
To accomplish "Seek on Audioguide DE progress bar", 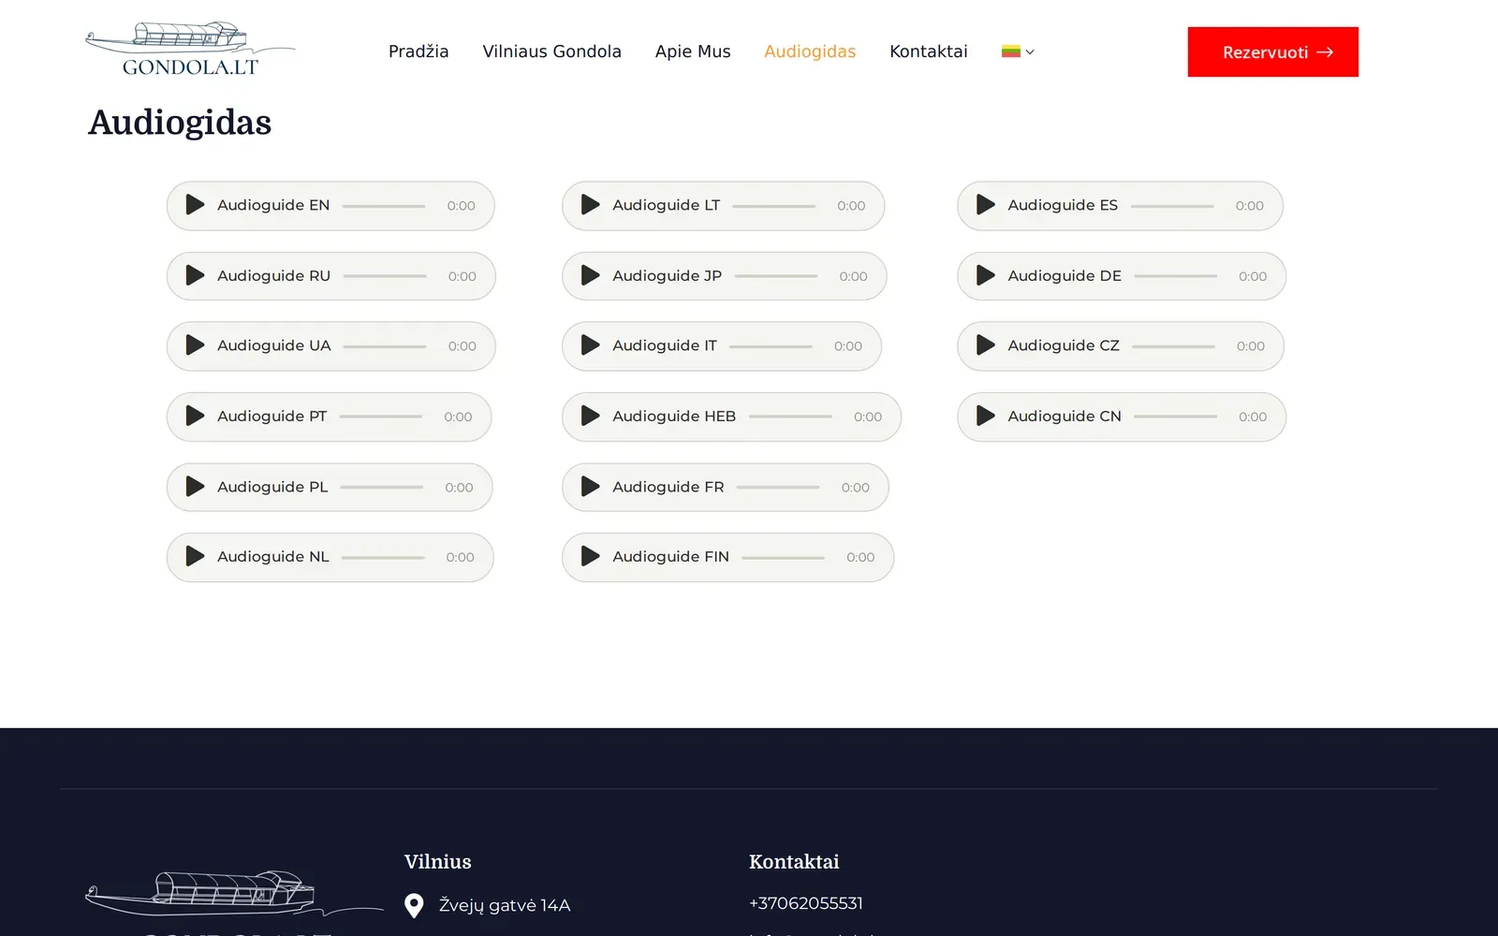I will coord(1175,276).
